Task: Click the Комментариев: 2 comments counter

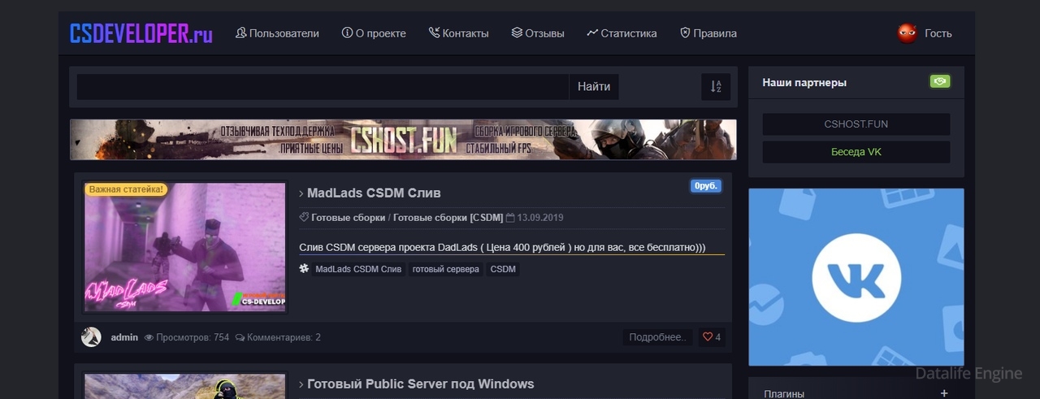Action: click(278, 337)
